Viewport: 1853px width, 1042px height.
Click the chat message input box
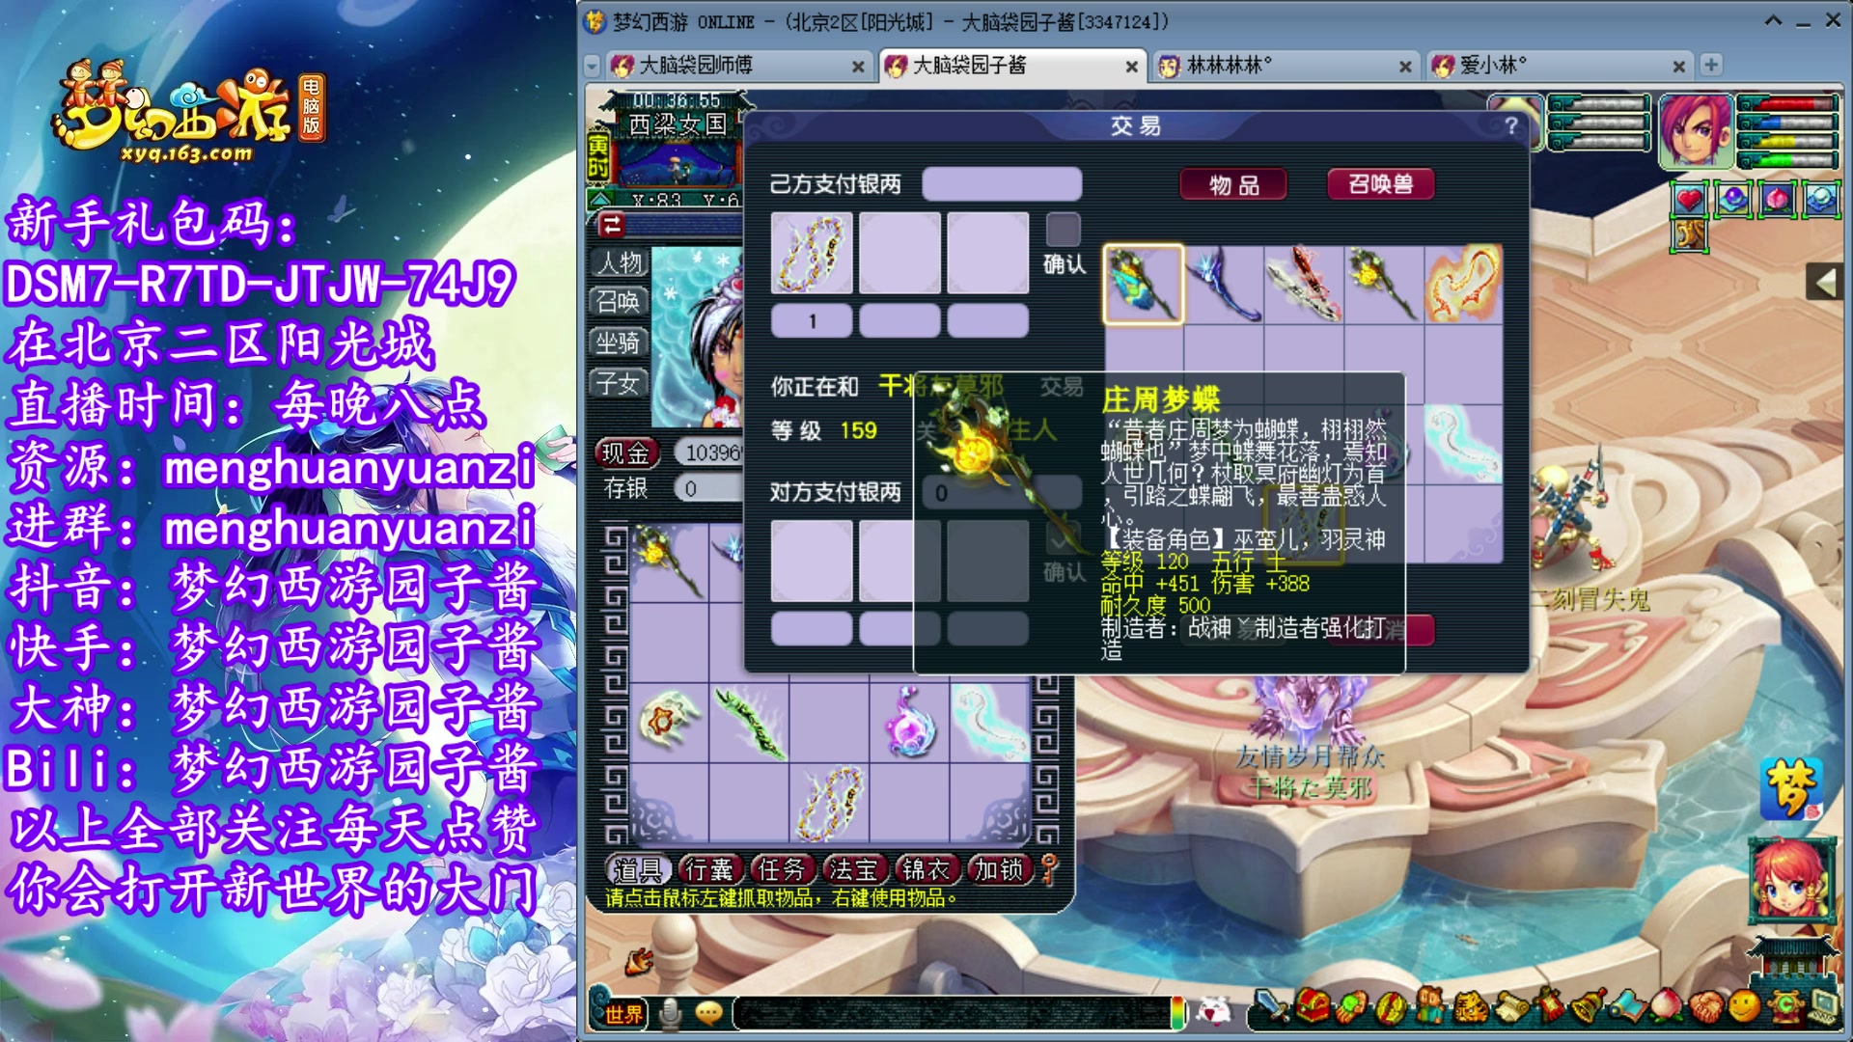point(952,1013)
